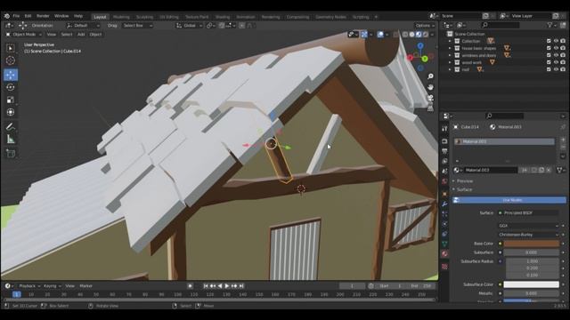Switch to wireframe viewport shading

coord(405,35)
